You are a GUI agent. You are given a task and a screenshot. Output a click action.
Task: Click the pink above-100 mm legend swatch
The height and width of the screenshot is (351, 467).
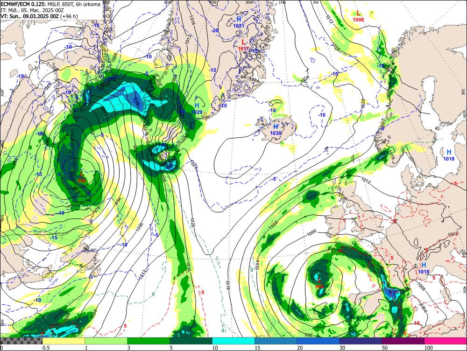pyautogui.click(x=446, y=341)
